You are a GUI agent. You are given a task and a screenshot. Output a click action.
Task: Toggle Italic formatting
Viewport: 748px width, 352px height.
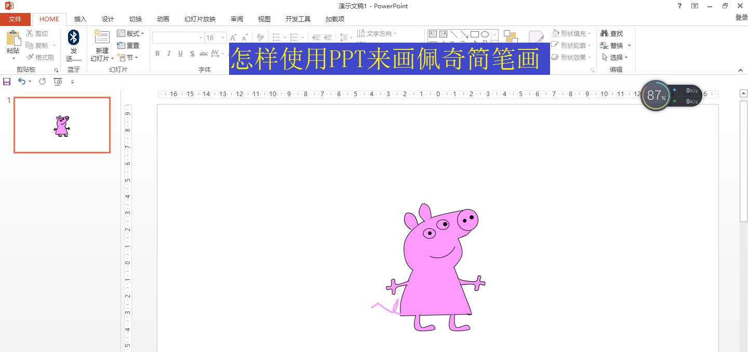pyautogui.click(x=169, y=54)
